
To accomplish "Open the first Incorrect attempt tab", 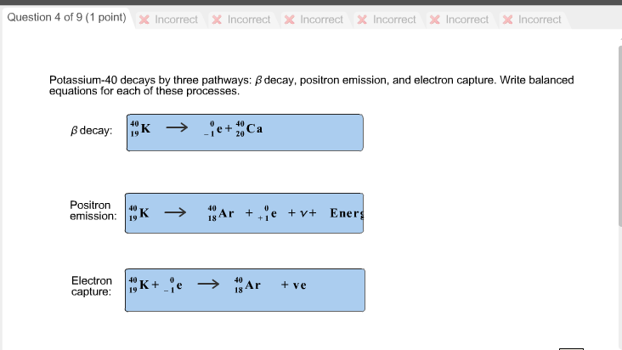I will (168, 20).
